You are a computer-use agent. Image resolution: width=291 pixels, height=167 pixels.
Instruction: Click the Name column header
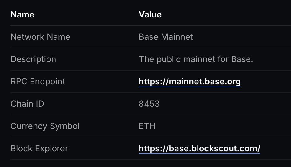point(22,14)
